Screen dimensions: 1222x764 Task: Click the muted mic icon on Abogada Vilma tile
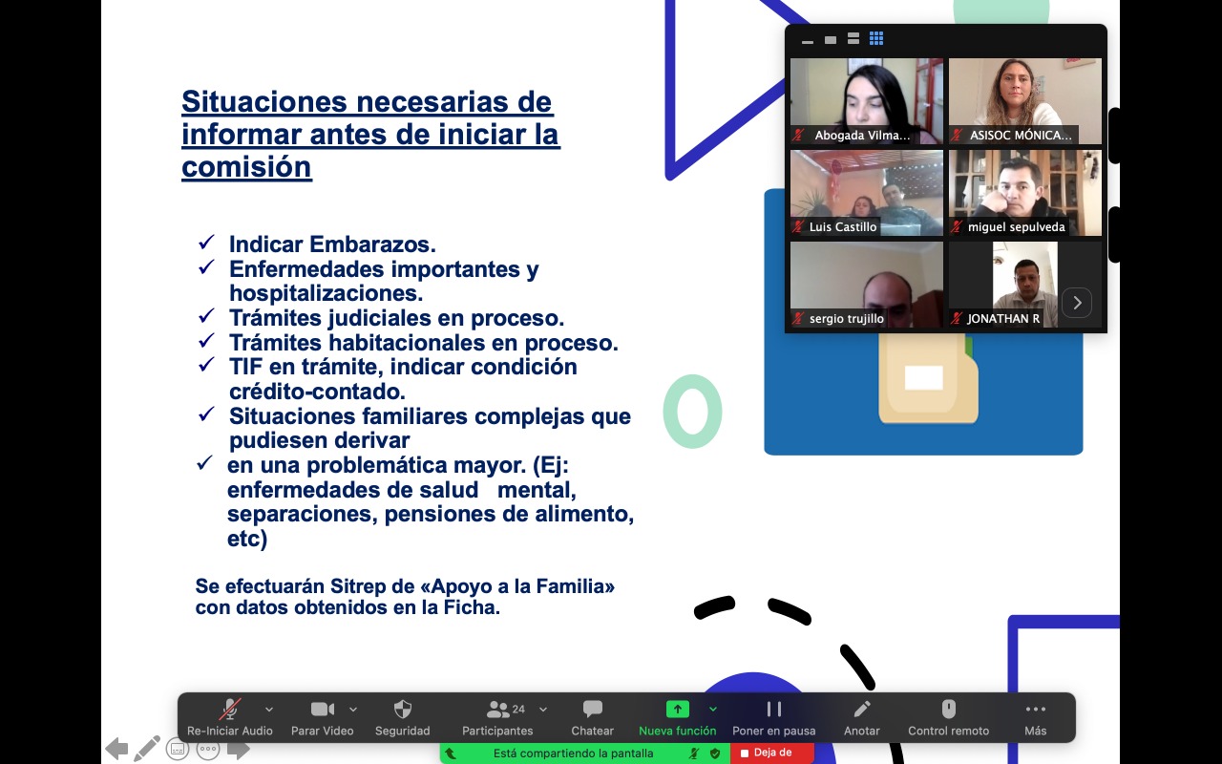[x=799, y=136]
